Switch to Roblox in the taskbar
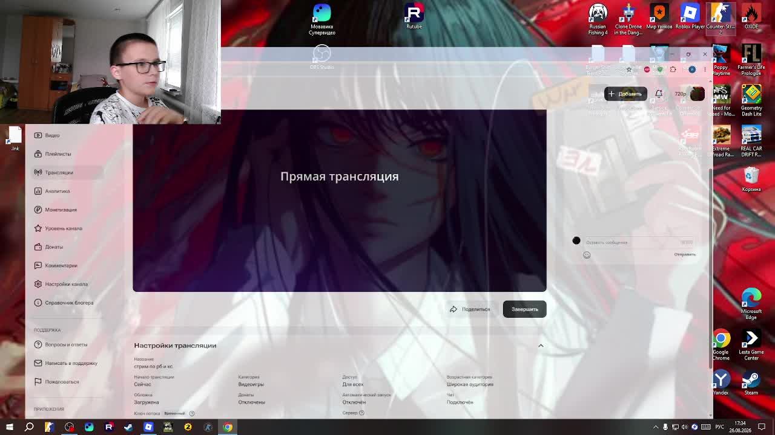Image resolution: width=775 pixels, height=435 pixels. point(148,427)
